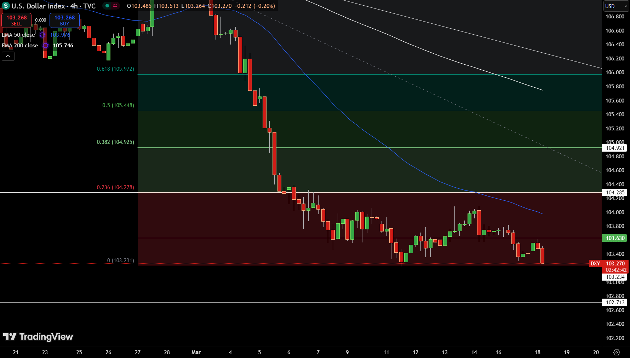The width and height of the screenshot is (630, 358).
Task: Click the 103.268 BUY button
Action: (x=64, y=20)
